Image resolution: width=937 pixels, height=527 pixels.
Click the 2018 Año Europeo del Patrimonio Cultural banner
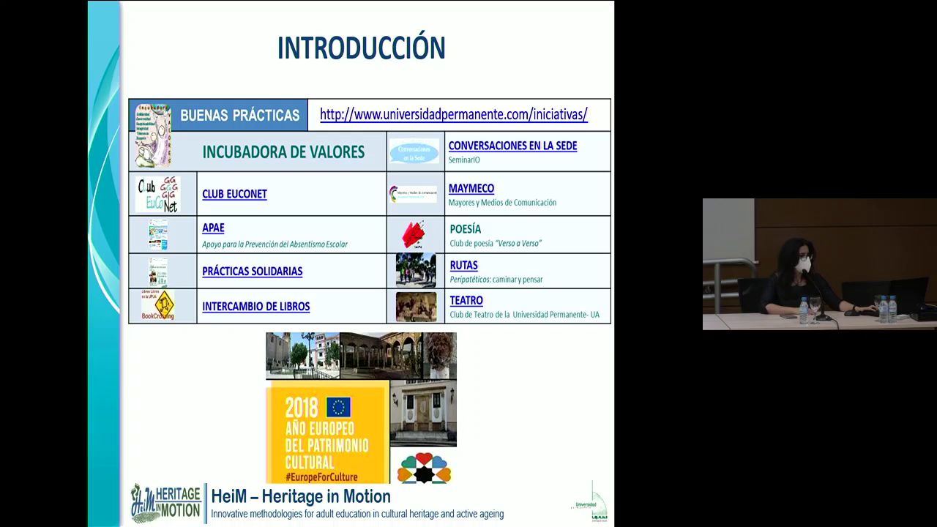(327, 431)
